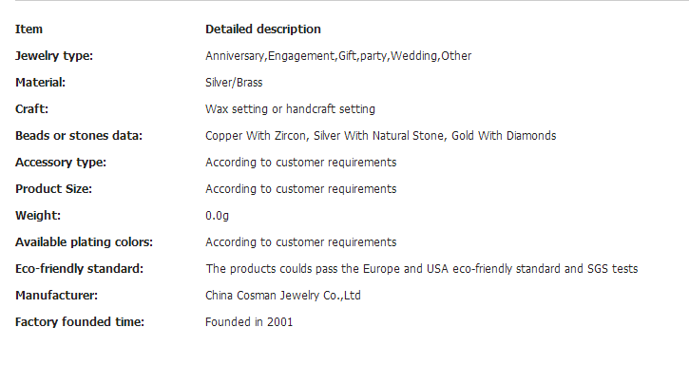Image resolution: width=689 pixels, height=366 pixels.
Task: Click the Silver/Brass material value
Action: click(234, 83)
